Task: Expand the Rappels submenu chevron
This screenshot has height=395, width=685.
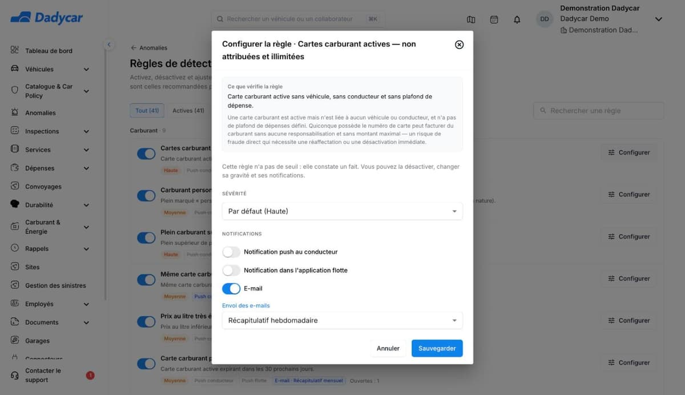Action: (x=86, y=249)
